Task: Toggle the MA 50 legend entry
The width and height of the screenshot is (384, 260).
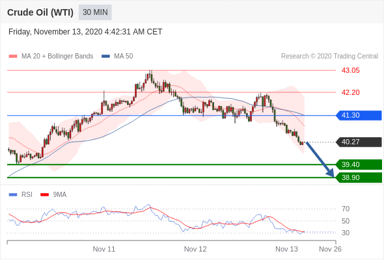Action: [117, 57]
